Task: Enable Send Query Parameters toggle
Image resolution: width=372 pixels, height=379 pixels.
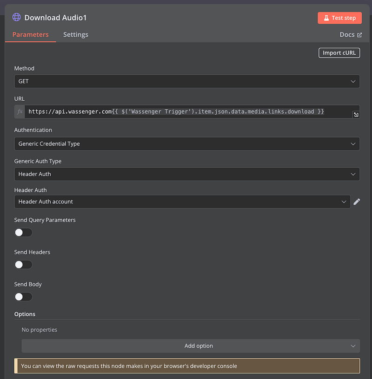Action: (x=23, y=232)
